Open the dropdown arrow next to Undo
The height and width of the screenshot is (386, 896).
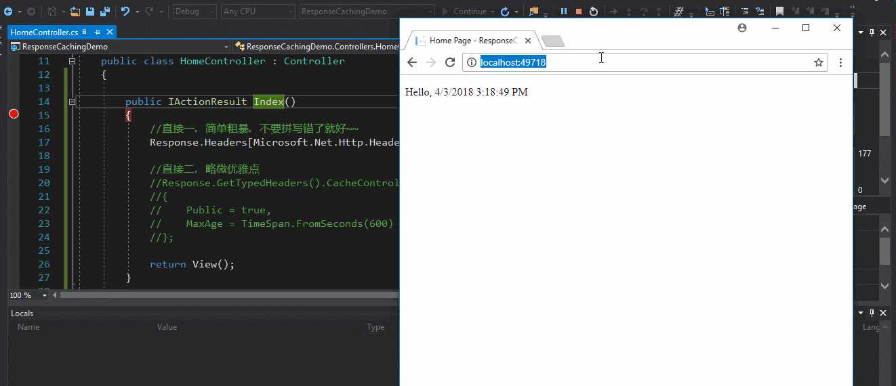point(138,12)
